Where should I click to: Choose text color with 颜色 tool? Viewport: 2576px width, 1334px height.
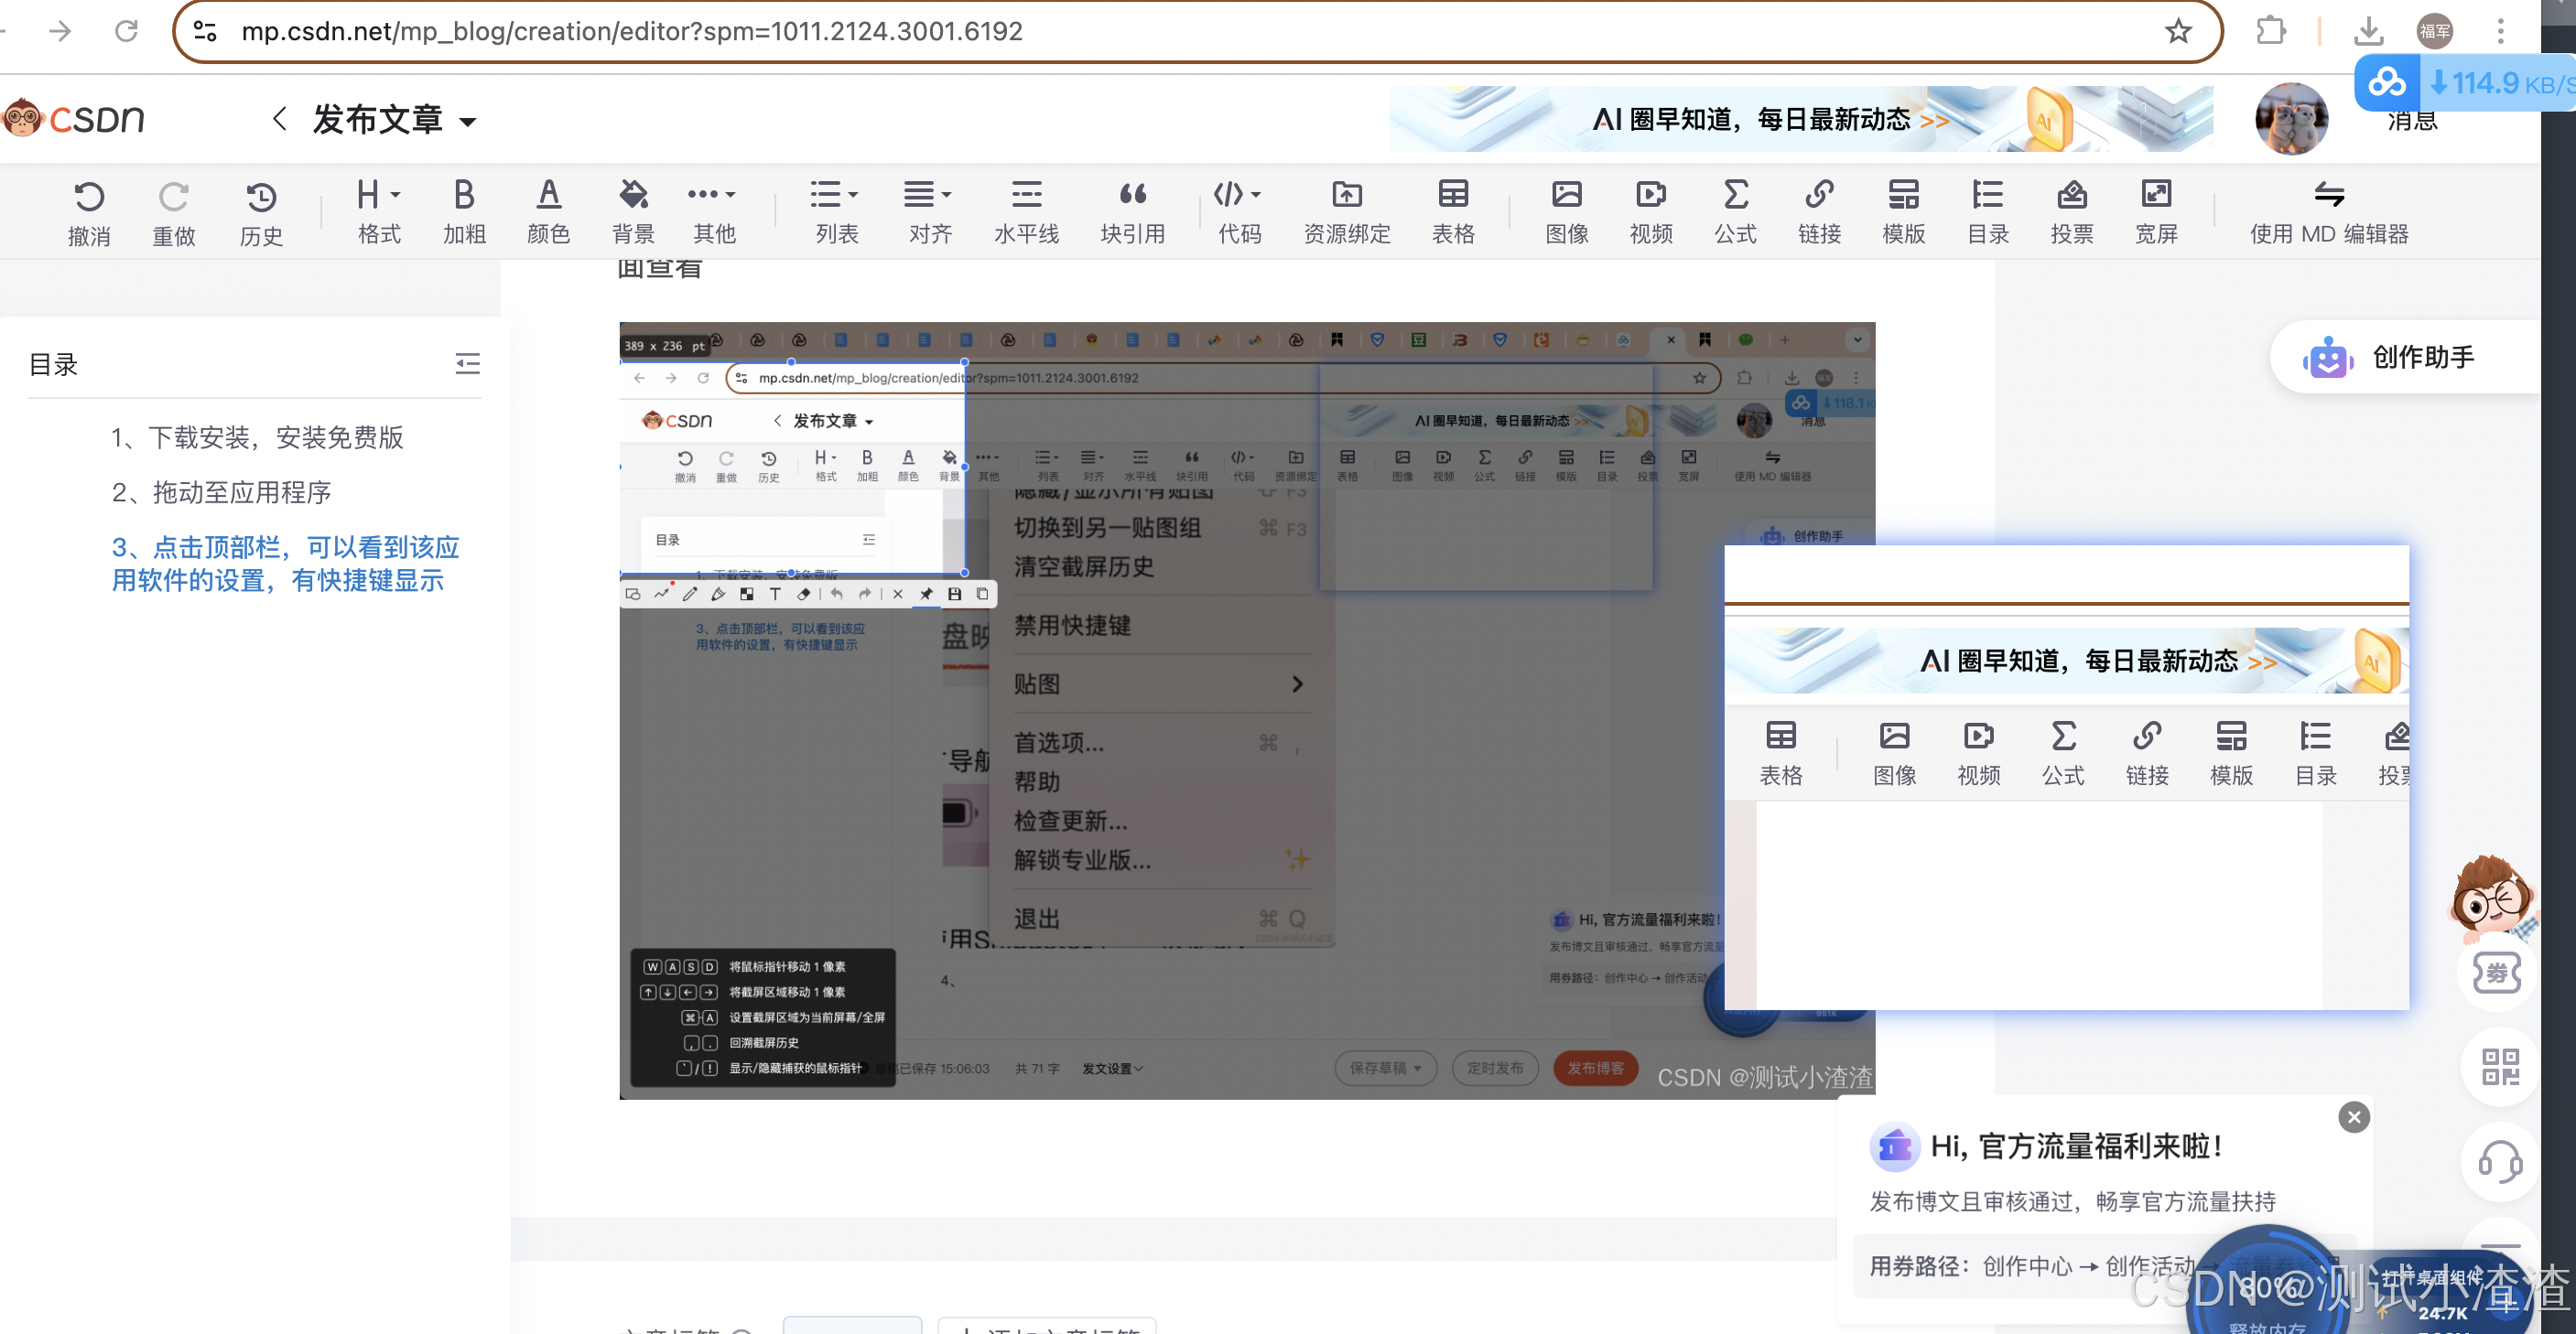click(x=548, y=210)
